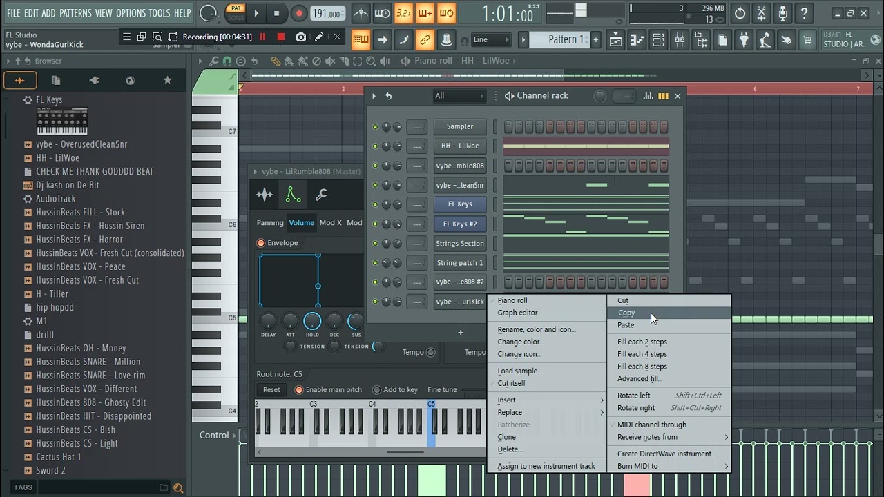Click the shopping cart content library icon
884x497 pixels.
(x=807, y=40)
